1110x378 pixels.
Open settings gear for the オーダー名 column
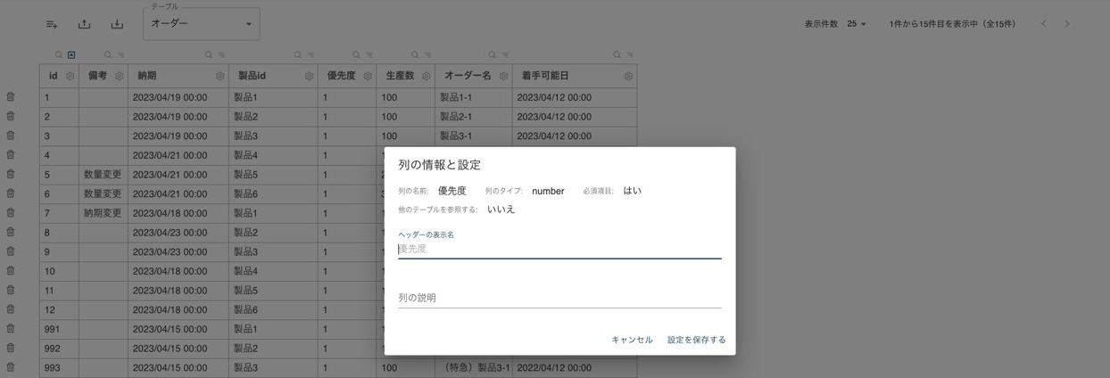coord(504,77)
